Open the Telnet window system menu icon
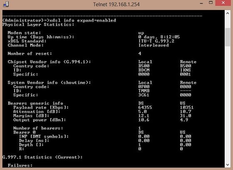233x170 pixels. [x=6, y=4]
